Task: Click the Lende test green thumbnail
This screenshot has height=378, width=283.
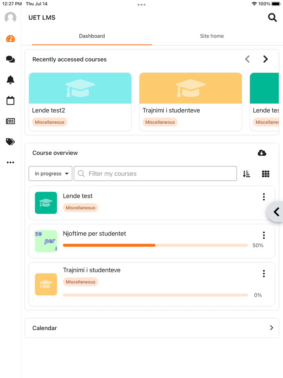Action: [x=46, y=203]
